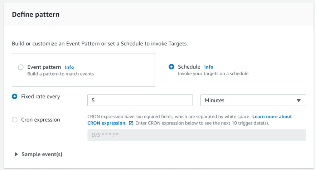Select the Event pattern radio button
Viewport: 315px width, 170px height.
[21, 67]
